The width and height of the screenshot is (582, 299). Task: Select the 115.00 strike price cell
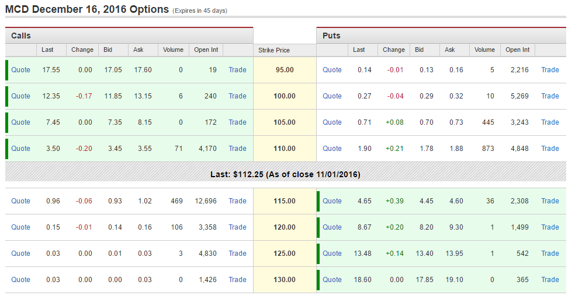point(285,201)
